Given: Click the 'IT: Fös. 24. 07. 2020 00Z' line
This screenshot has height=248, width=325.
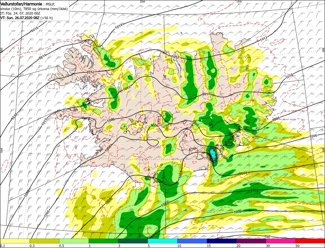Looking at the screenshot, I should click(x=20, y=13).
